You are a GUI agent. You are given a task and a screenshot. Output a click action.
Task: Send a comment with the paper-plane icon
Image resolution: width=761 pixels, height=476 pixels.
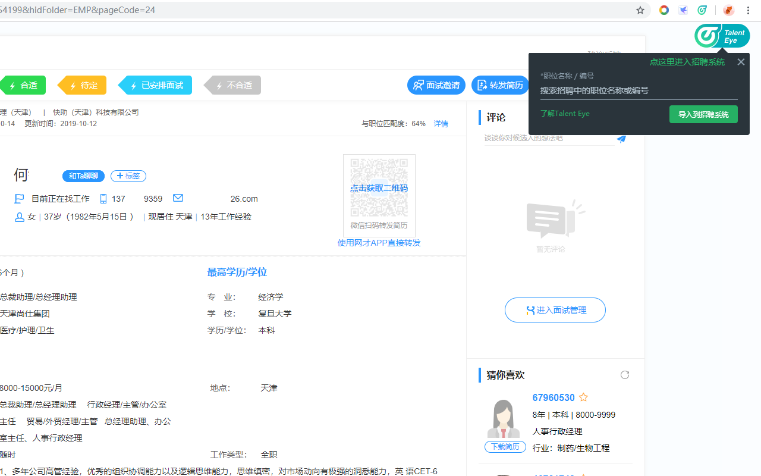tap(622, 139)
